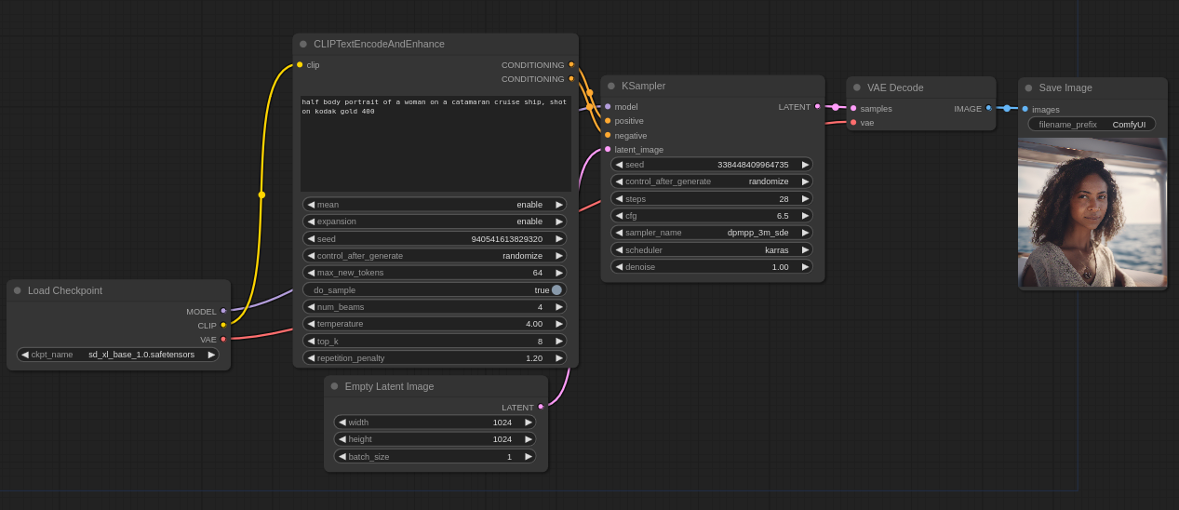Click the denoise slider field

pos(711,267)
